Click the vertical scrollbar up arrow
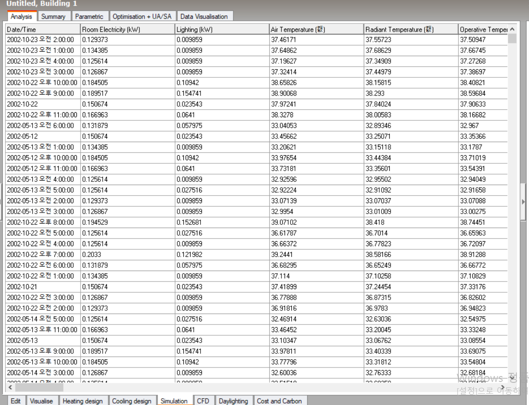The image size is (529, 405). click(512, 29)
